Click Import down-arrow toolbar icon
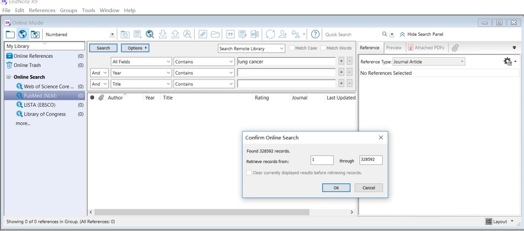The width and height of the screenshot is (524, 231). click(163, 34)
